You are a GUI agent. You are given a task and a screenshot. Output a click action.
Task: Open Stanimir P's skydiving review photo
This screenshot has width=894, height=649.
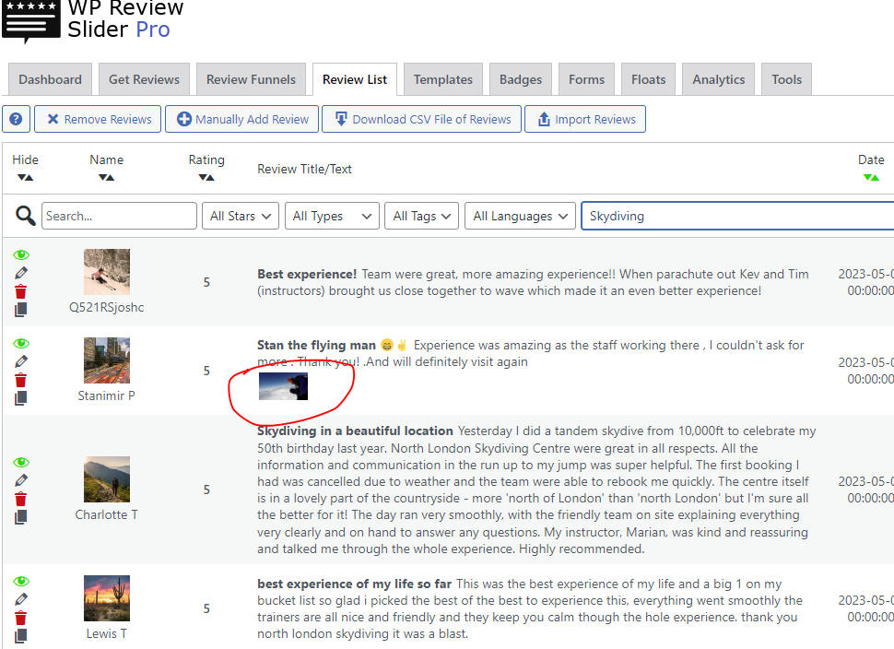click(x=283, y=386)
